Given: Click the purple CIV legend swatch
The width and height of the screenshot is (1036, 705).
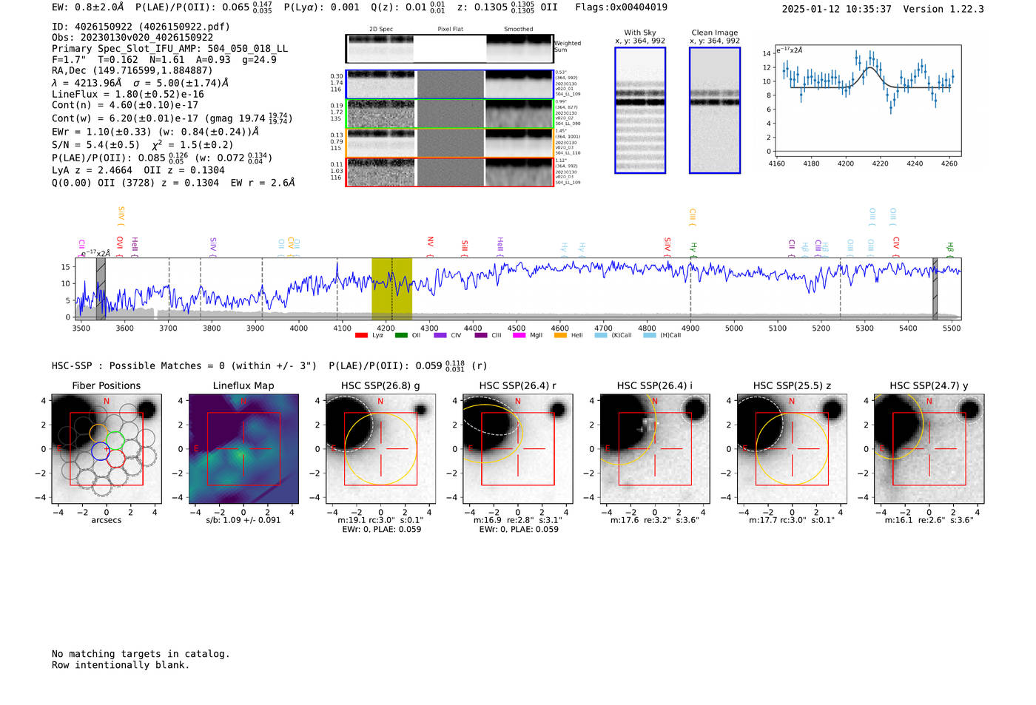Looking at the screenshot, I should point(440,335).
